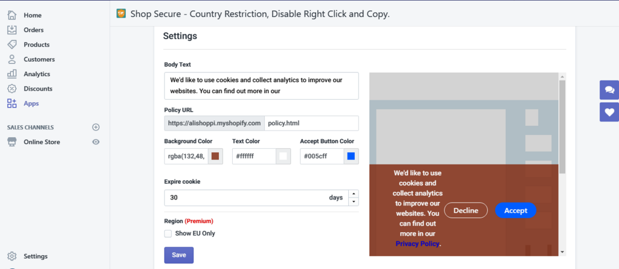Viewport: 619px width, 269px height.
Task: Open the blue Accept Button Color swatch
Action: [x=351, y=157]
